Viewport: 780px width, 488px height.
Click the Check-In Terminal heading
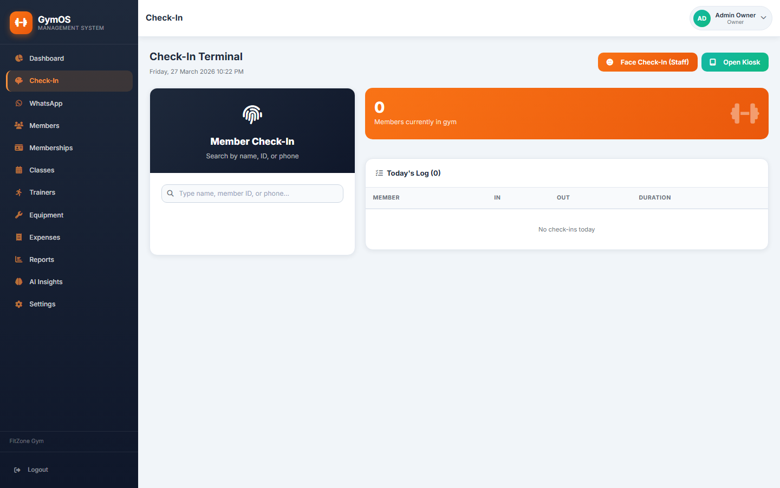(196, 57)
